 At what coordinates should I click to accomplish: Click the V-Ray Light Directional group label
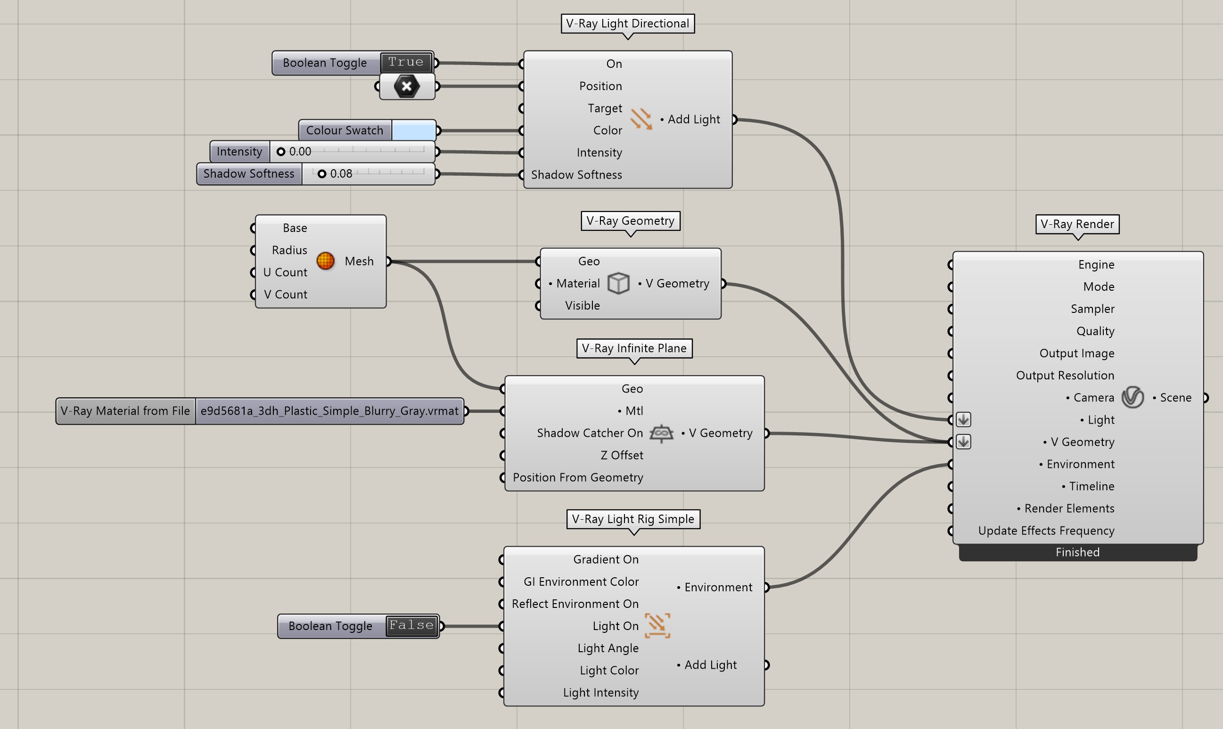click(x=628, y=24)
